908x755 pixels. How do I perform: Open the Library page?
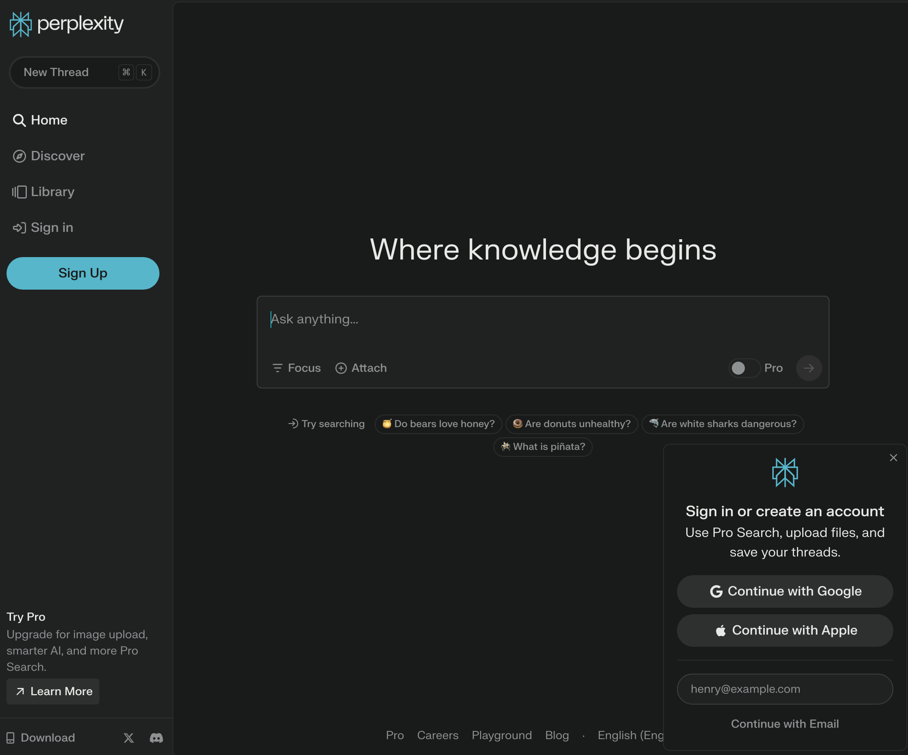pos(43,192)
